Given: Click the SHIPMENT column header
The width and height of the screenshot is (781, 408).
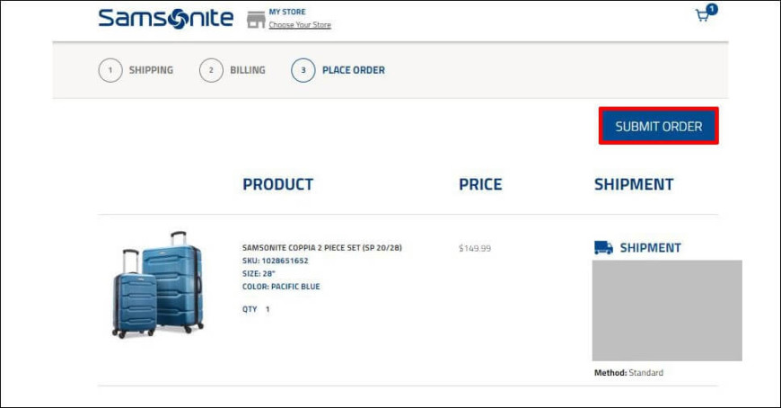Looking at the screenshot, I should [x=634, y=184].
